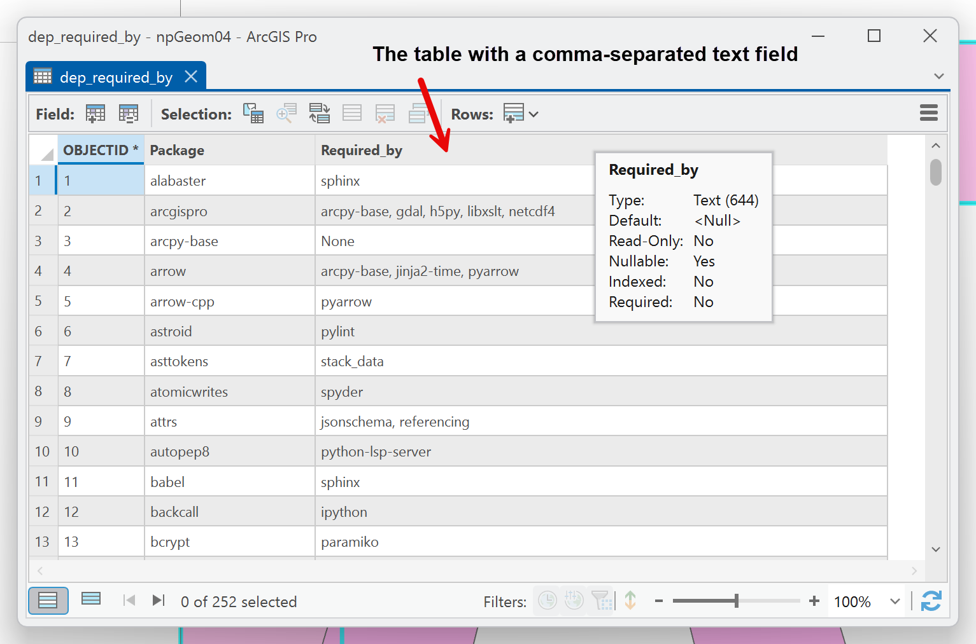Refresh the attribute table
Screen dimensions: 976x644
[931, 601]
